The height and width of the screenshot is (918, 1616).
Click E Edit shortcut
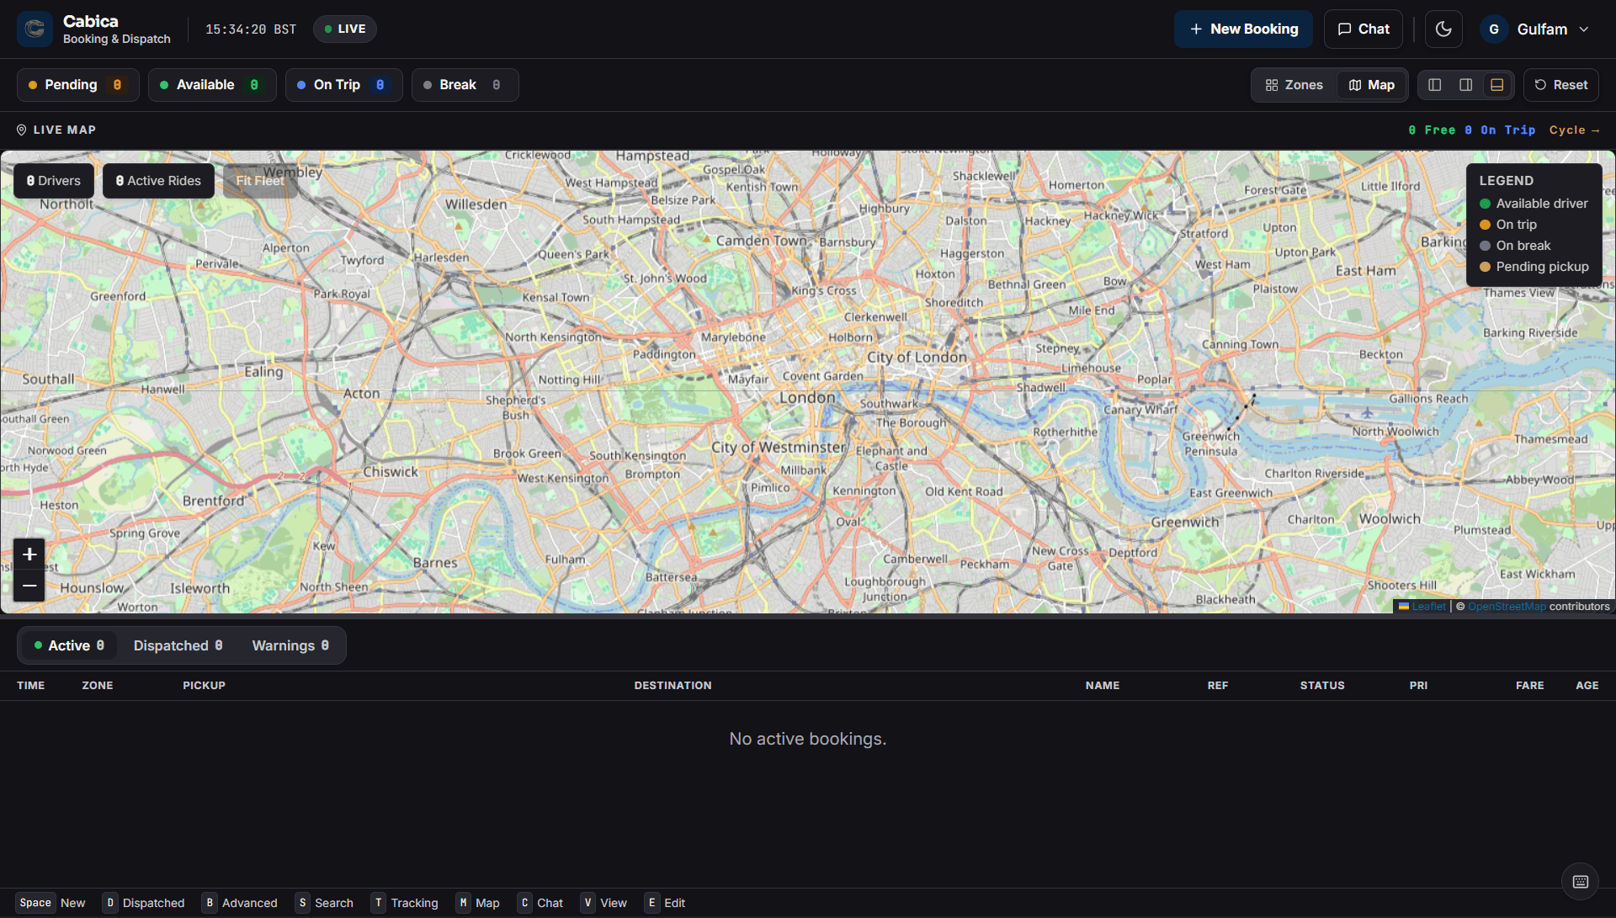coord(665,903)
